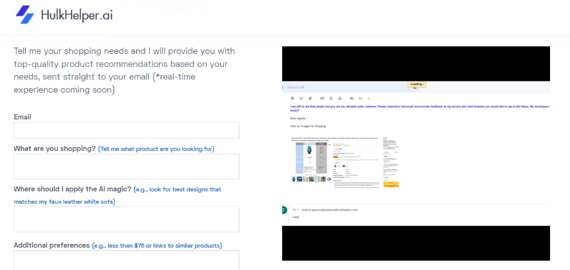This screenshot has height=270, width=570.
Task: Click the add to tasks icon
Action: click(340, 98)
